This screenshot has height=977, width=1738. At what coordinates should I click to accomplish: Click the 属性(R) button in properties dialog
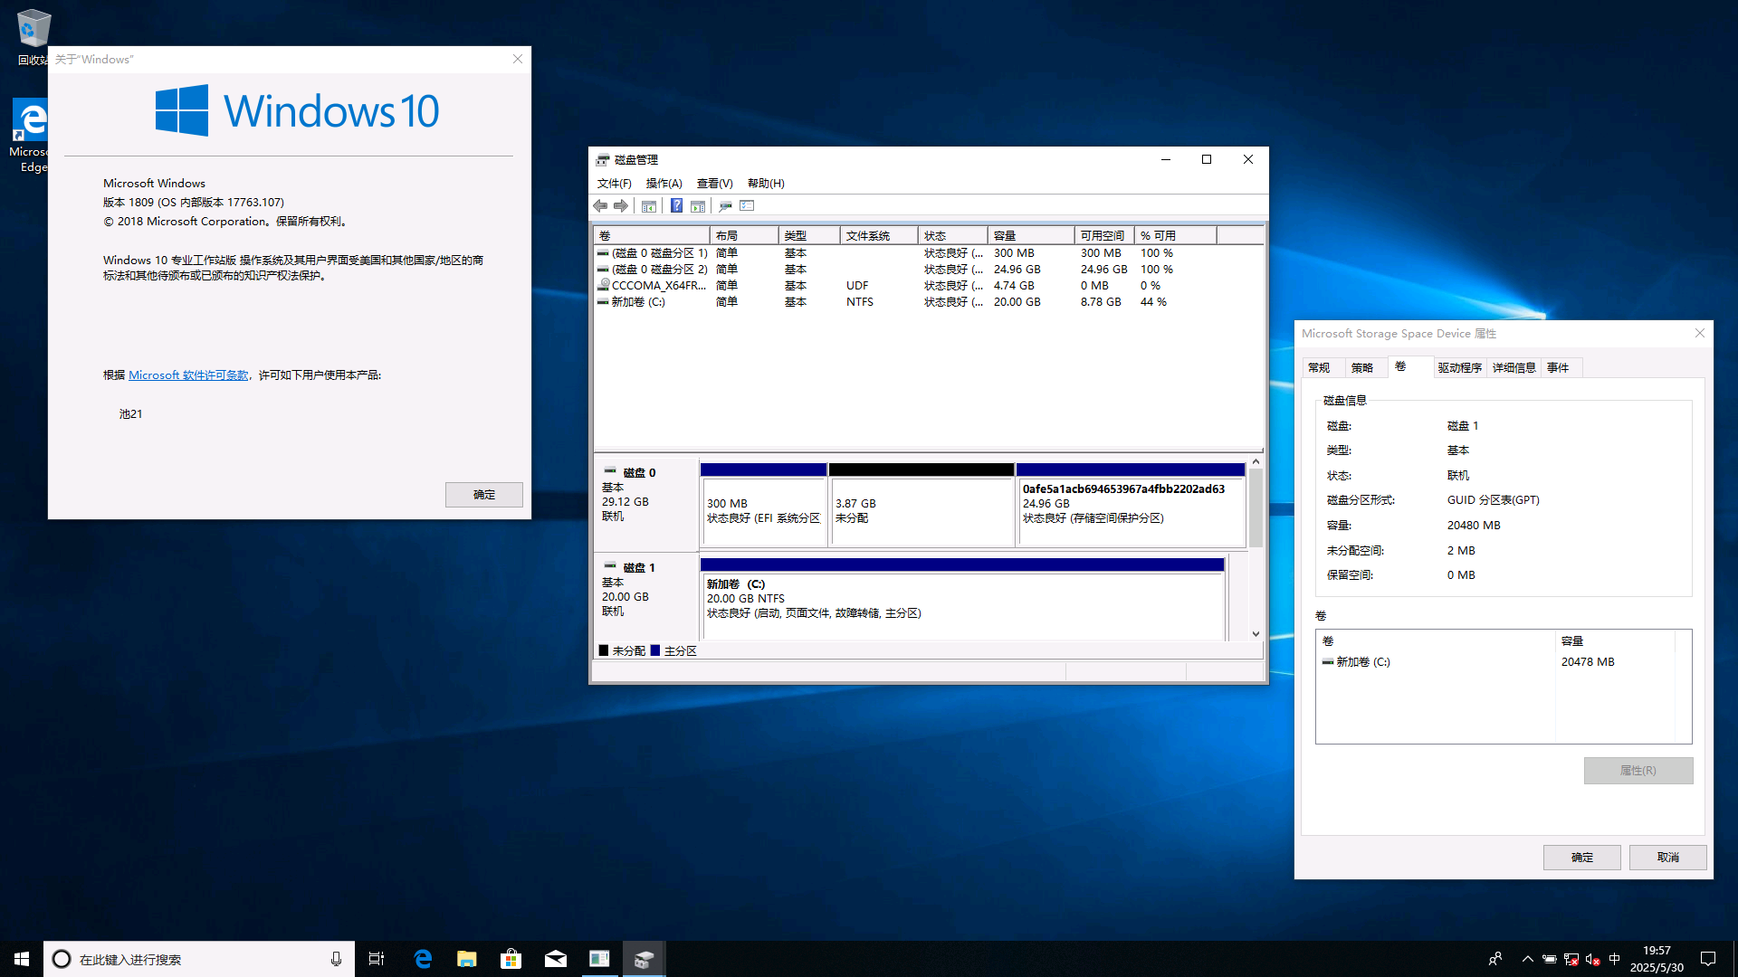1638,771
